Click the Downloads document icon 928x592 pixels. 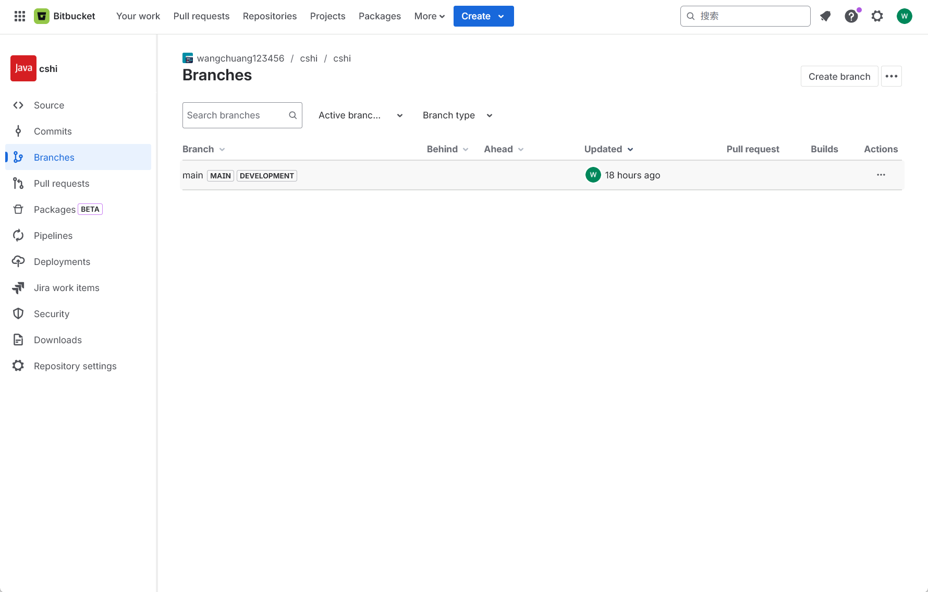[x=18, y=340]
